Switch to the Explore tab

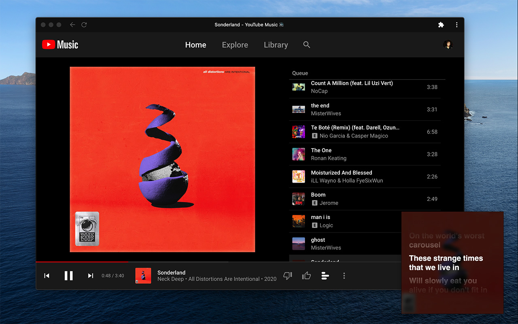(x=235, y=45)
